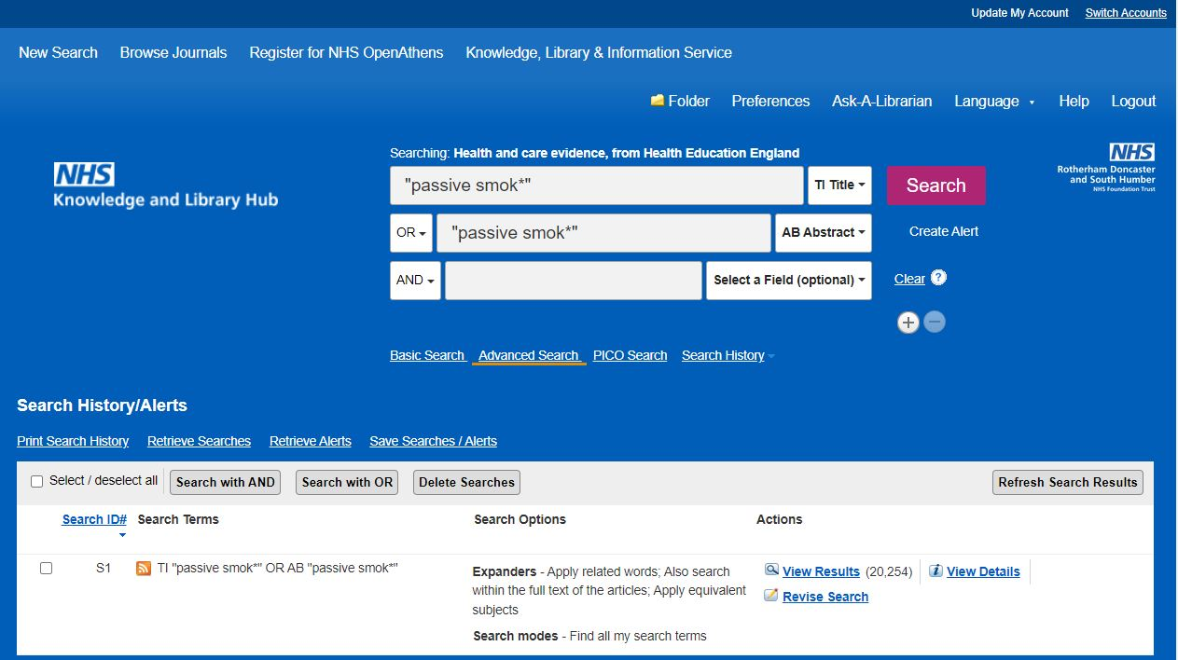Click the Revise Search pencil icon
Screen dimensions: 1178x660
pos(771,596)
